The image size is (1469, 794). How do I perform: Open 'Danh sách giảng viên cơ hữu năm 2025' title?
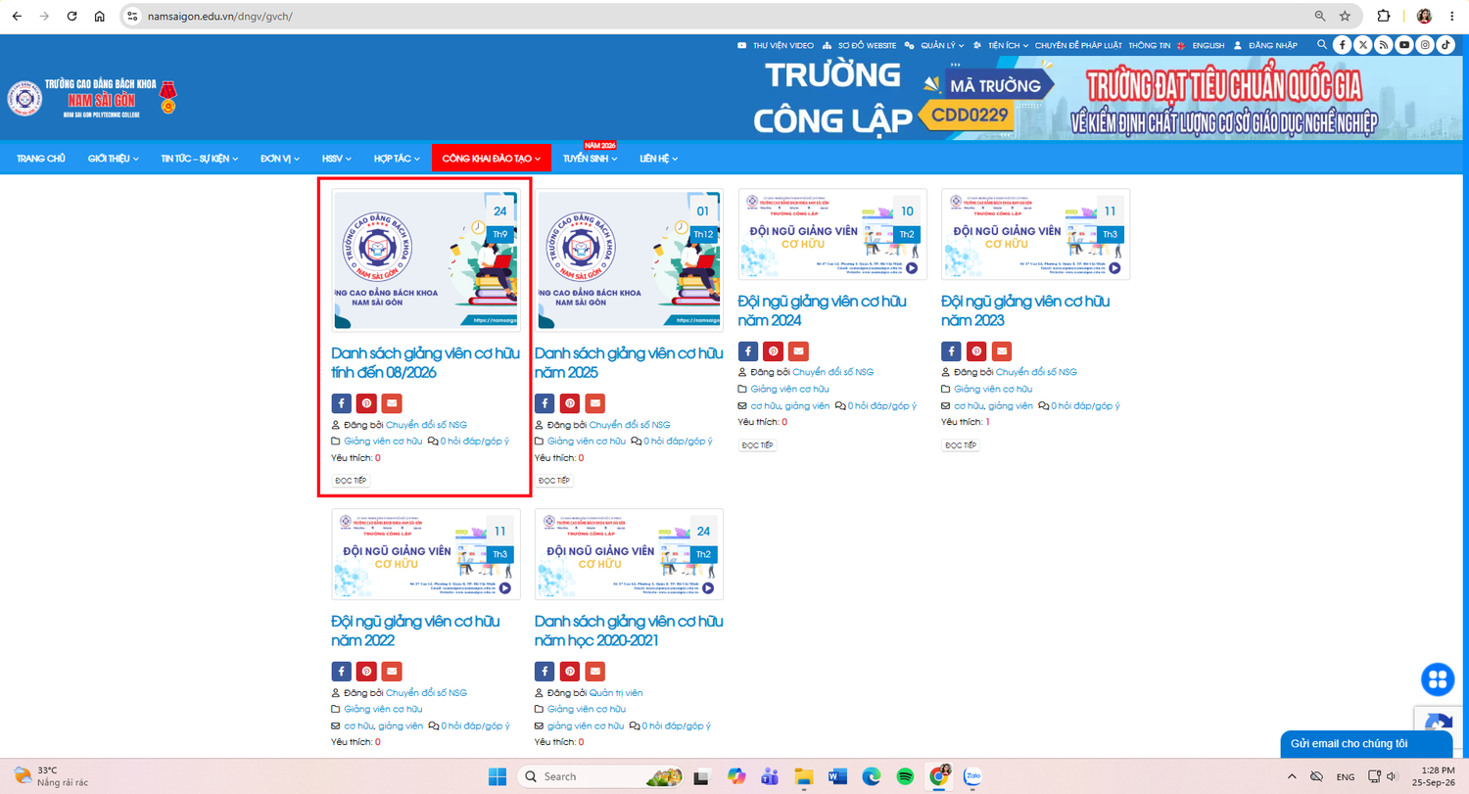click(629, 362)
